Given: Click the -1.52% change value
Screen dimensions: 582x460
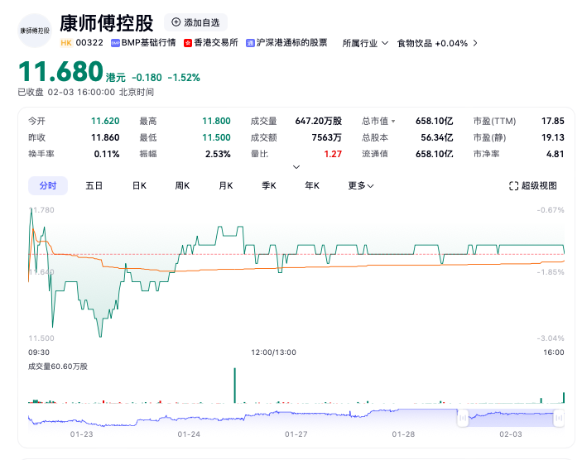Looking at the screenshot, I should 184,78.
